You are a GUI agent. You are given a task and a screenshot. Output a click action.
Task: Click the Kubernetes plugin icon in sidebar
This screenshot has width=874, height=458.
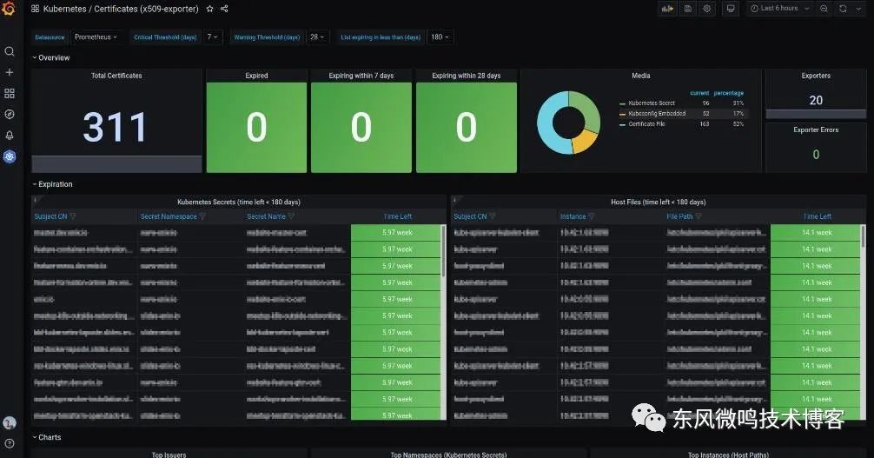pos(10,156)
